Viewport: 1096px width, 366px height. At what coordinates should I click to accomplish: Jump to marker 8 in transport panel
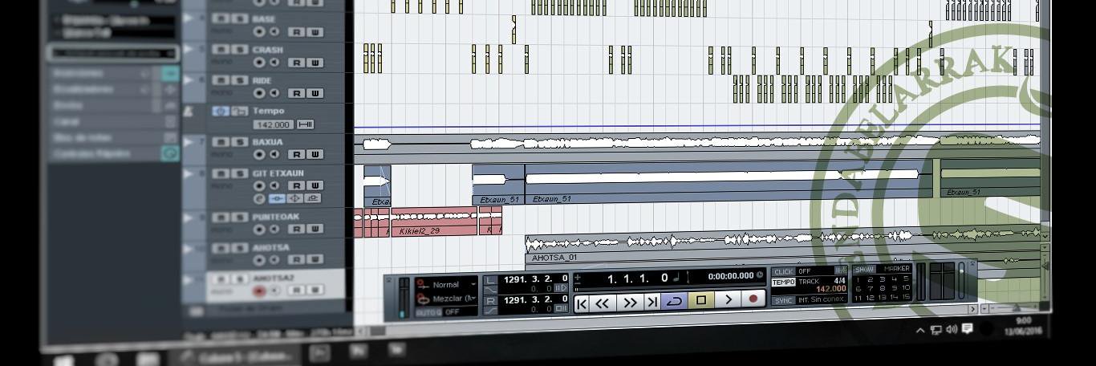pos(882,288)
